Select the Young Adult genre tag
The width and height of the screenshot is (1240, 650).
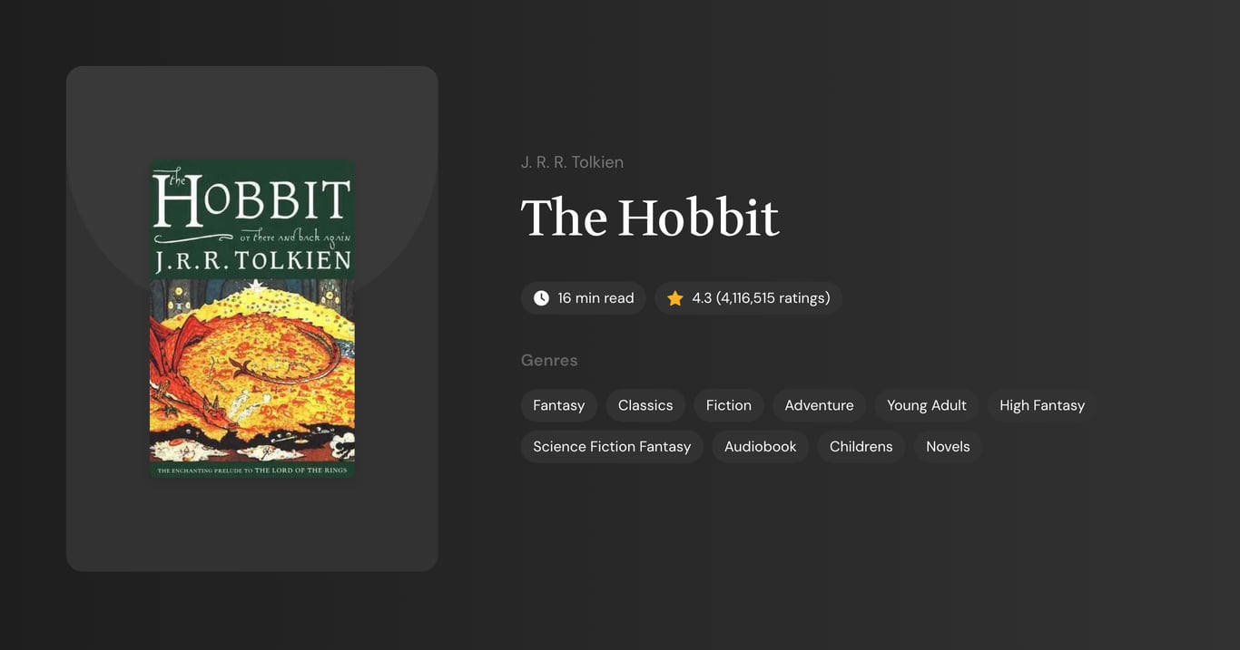926,405
